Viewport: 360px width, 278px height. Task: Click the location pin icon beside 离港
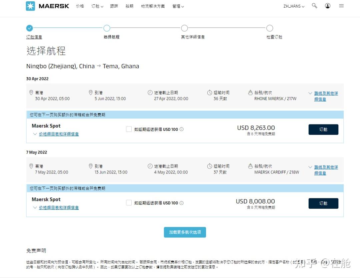click(x=31, y=92)
